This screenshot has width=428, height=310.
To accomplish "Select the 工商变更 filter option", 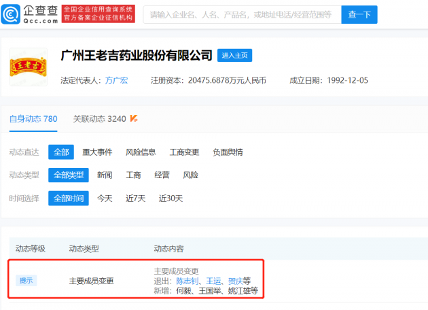I will [183, 152].
